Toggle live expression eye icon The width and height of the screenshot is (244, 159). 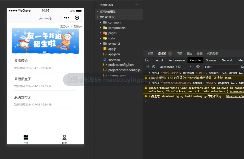click(198, 67)
